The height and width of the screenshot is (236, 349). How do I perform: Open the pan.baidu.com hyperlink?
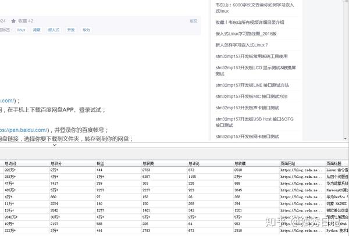[x=24, y=130]
